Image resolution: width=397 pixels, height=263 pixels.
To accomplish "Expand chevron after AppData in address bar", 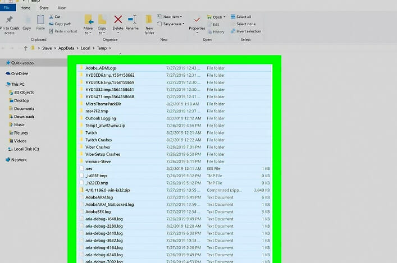I will pyautogui.click(x=77, y=48).
